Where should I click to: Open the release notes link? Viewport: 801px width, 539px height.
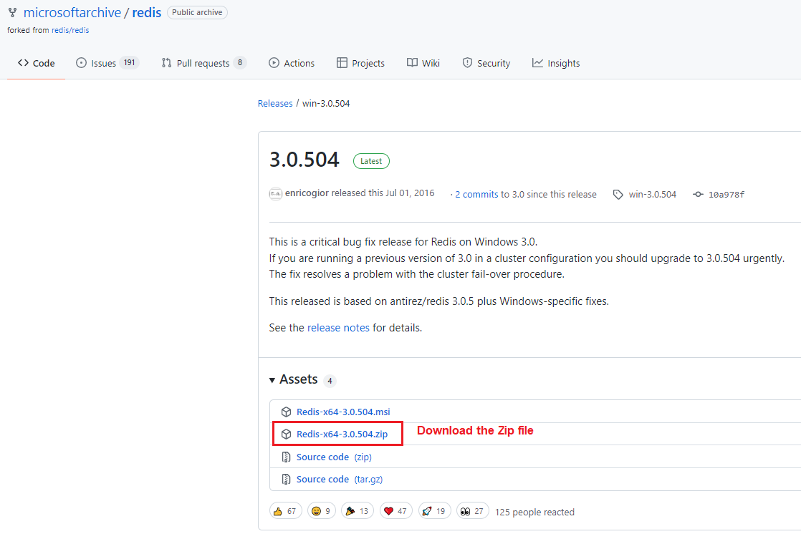tap(338, 327)
